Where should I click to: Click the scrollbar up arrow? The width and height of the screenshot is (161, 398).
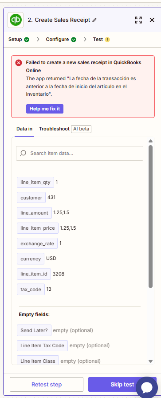(151, 141)
